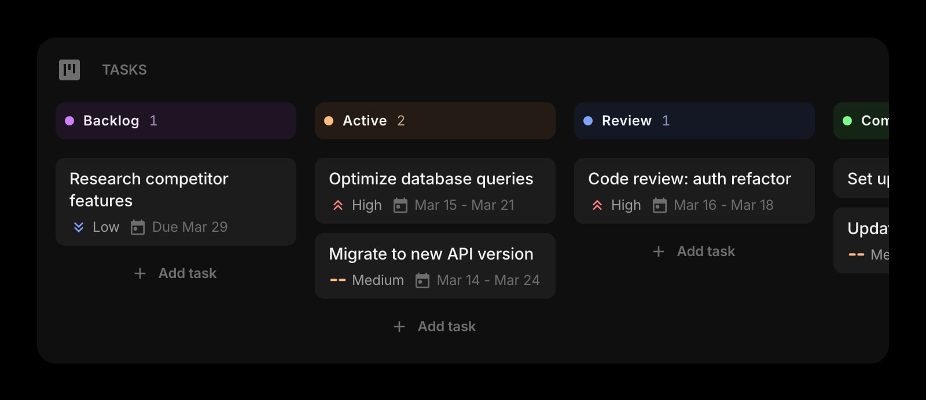Click the Active count number 2
The width and height of the screenshot is (926, 400).
click(x=401, y=121)
